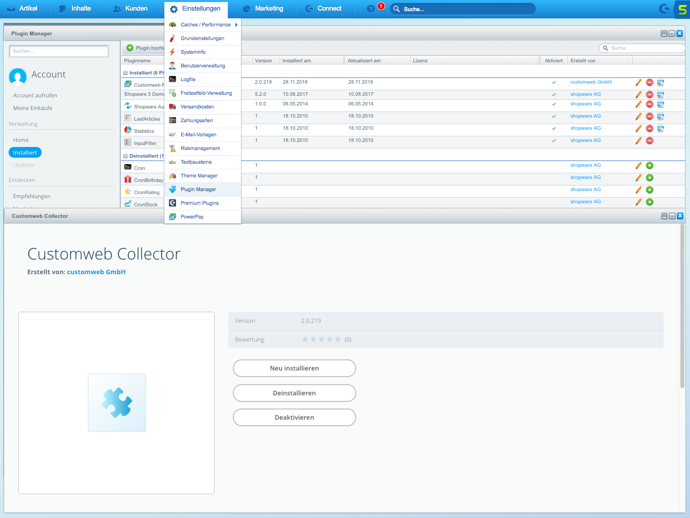
Task: Select Grundeinstellungen from the settings menu
Action: coord(202,39)
